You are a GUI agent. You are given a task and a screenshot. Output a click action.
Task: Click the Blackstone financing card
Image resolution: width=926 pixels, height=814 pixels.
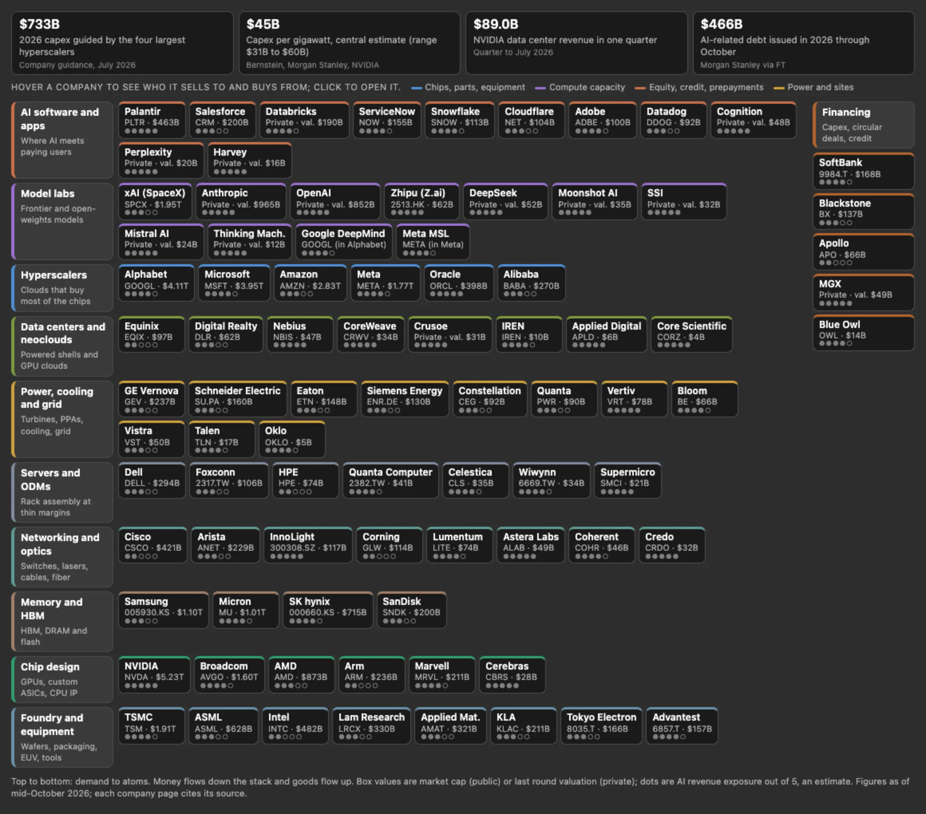pos(863,211)
